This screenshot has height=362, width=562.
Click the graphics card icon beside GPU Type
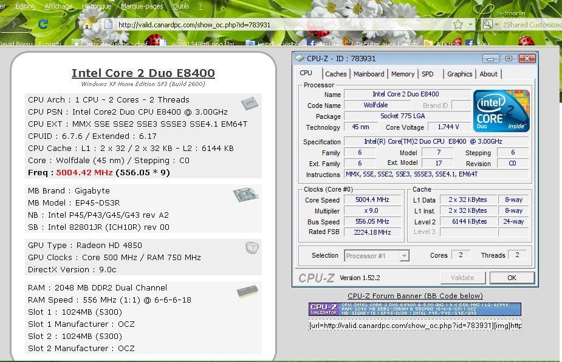(x=252, y=247)
